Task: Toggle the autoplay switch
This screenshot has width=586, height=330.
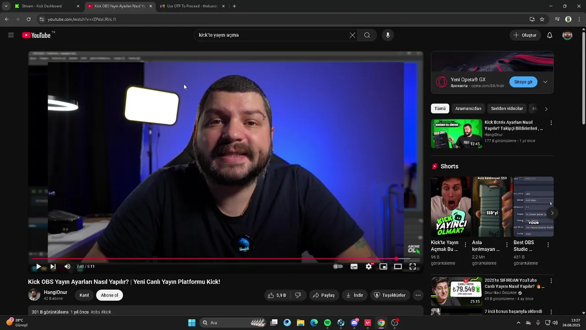Action: (337, 266)
